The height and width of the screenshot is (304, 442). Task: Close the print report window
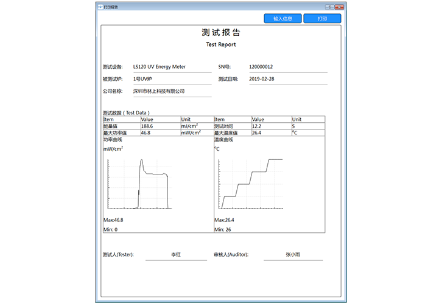(x=339, y=6)
